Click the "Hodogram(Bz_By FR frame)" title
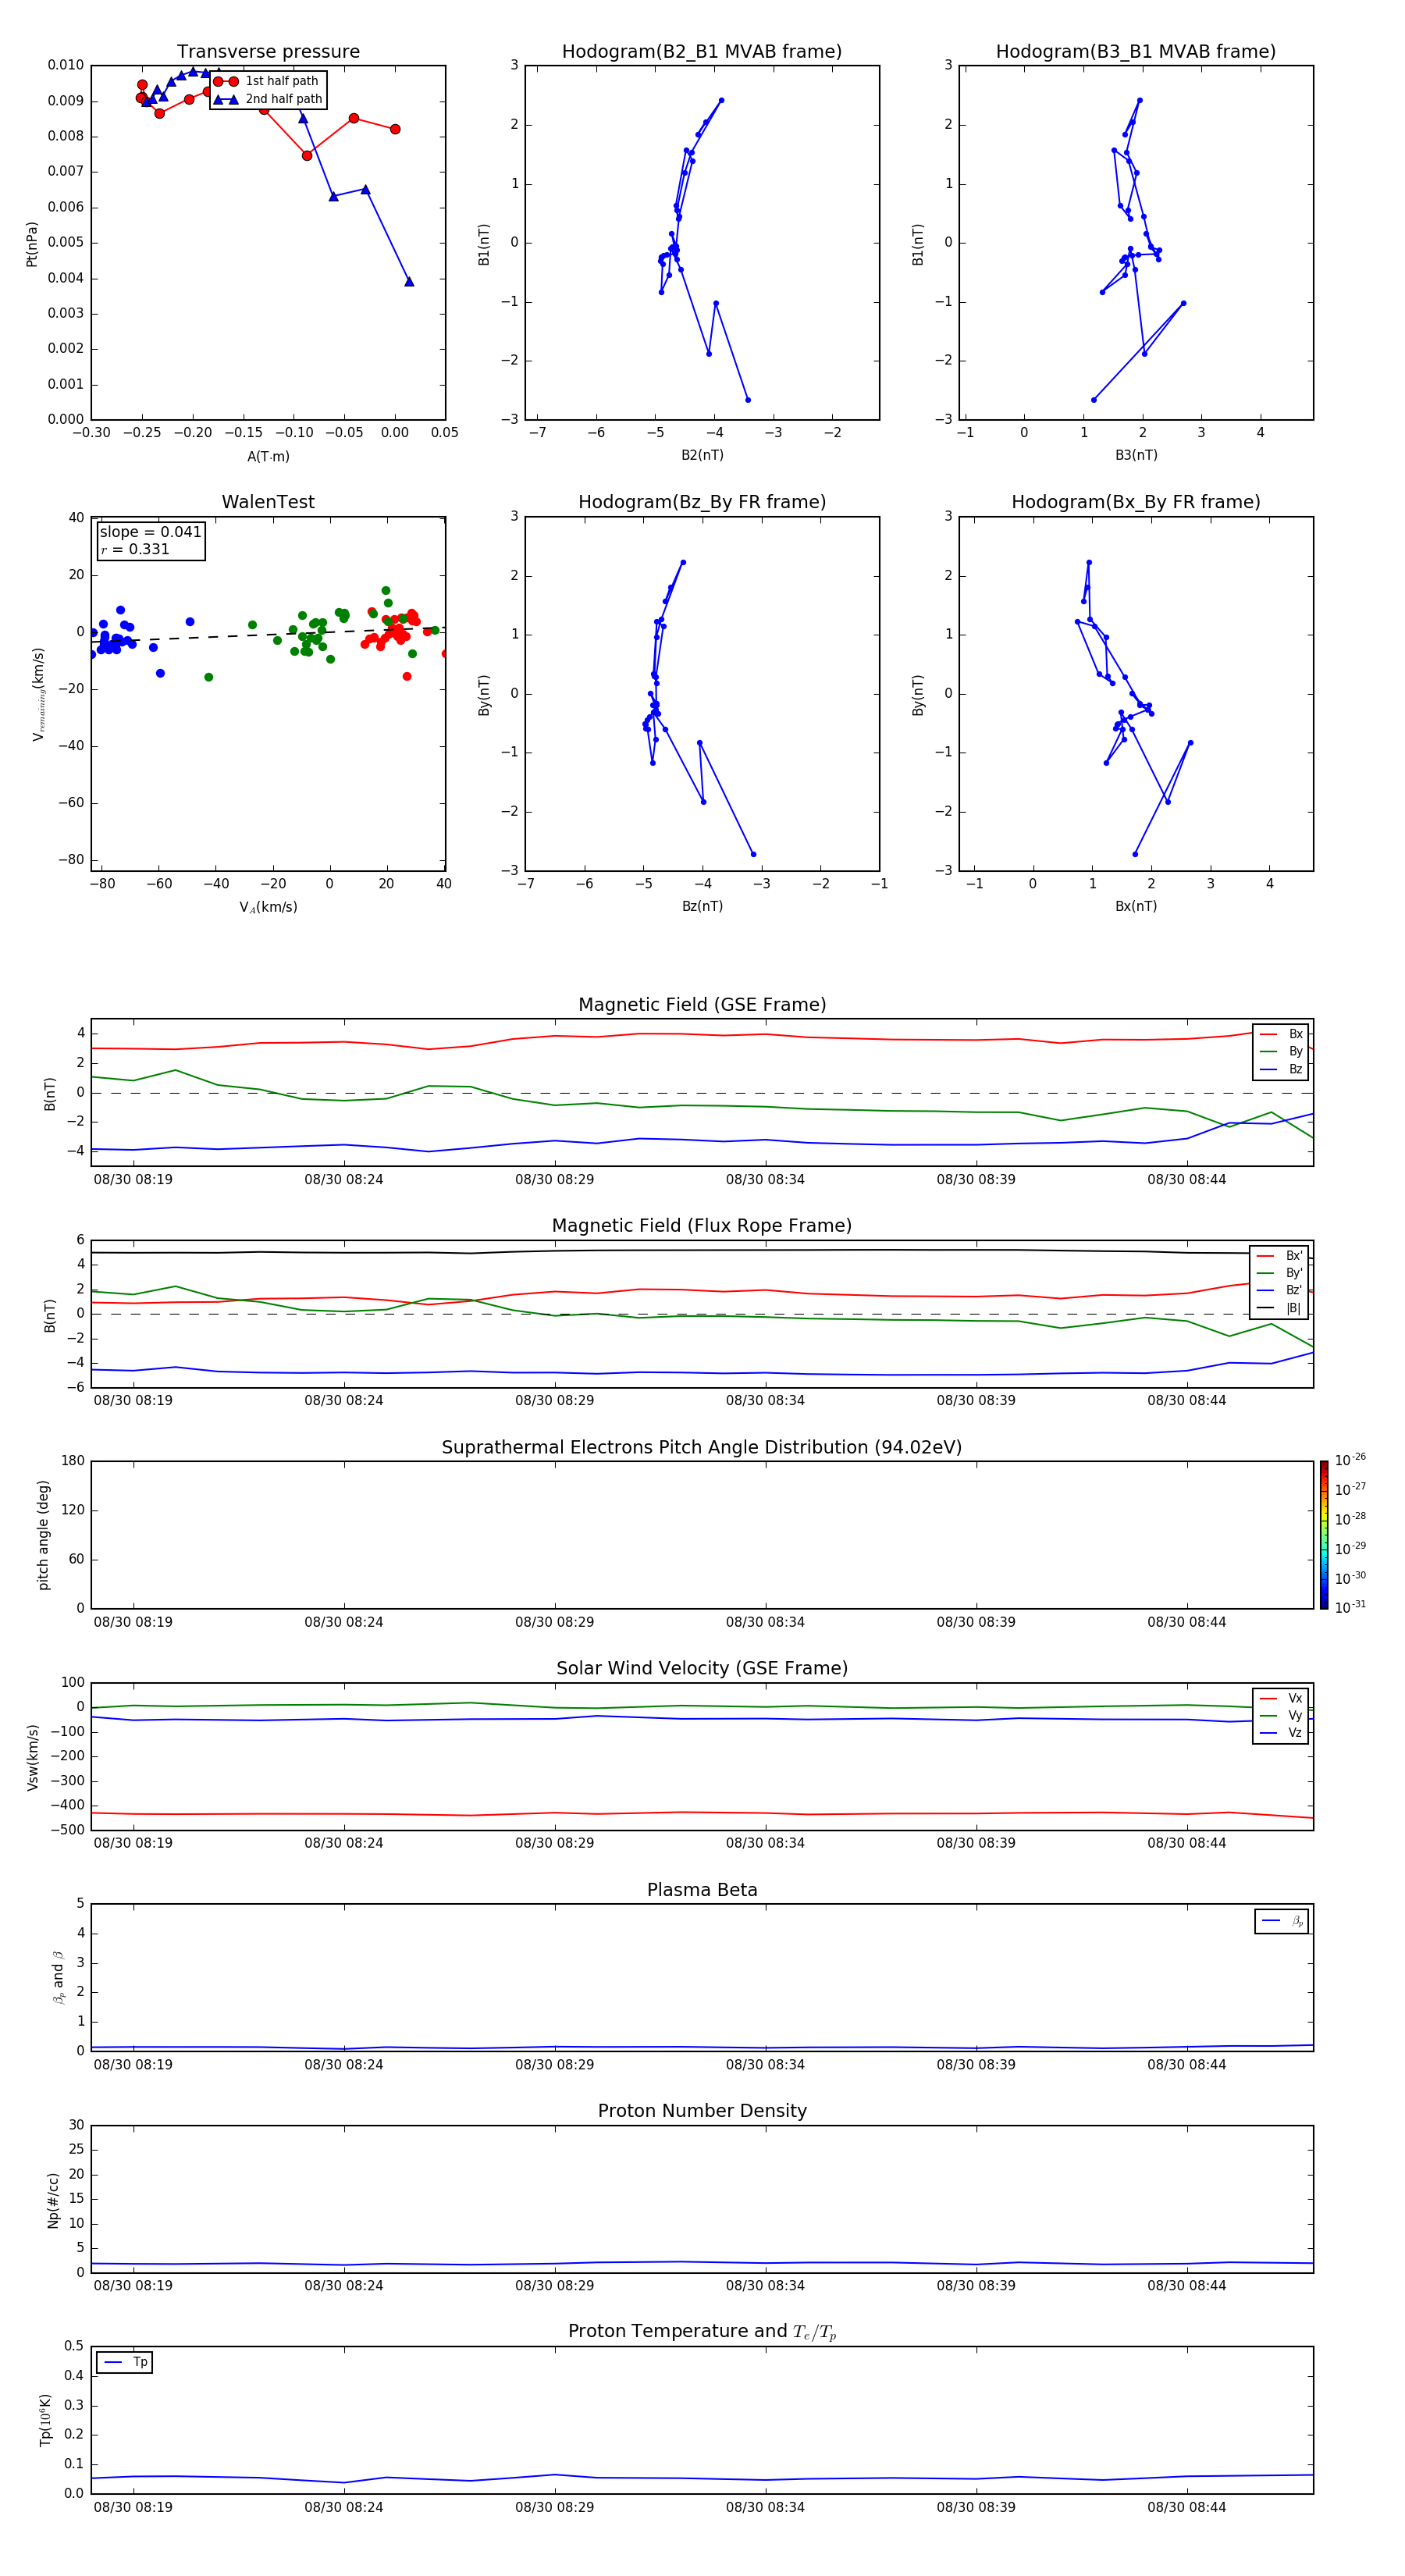This screenshot has width=1405, height=2576. coord(702,502)
